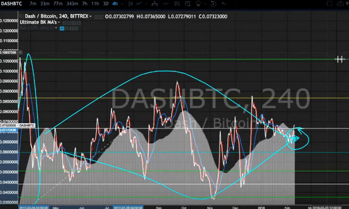Collapse the legend with the box beside Dash / Bitcoin
The image size is (349, 209).
[22, 16]
